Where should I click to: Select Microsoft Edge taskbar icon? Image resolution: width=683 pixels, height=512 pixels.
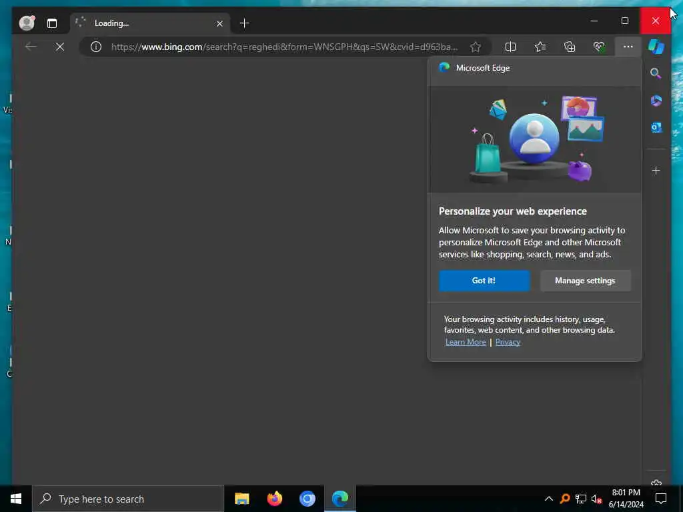click(340, 499)
